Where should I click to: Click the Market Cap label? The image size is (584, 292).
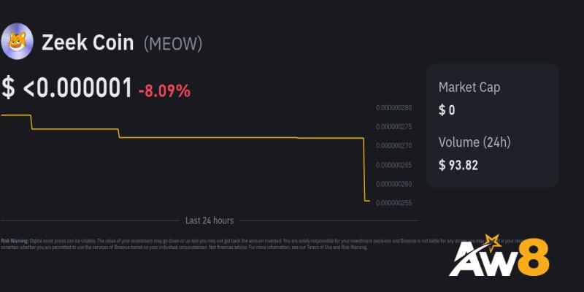[x=469, y=88]
